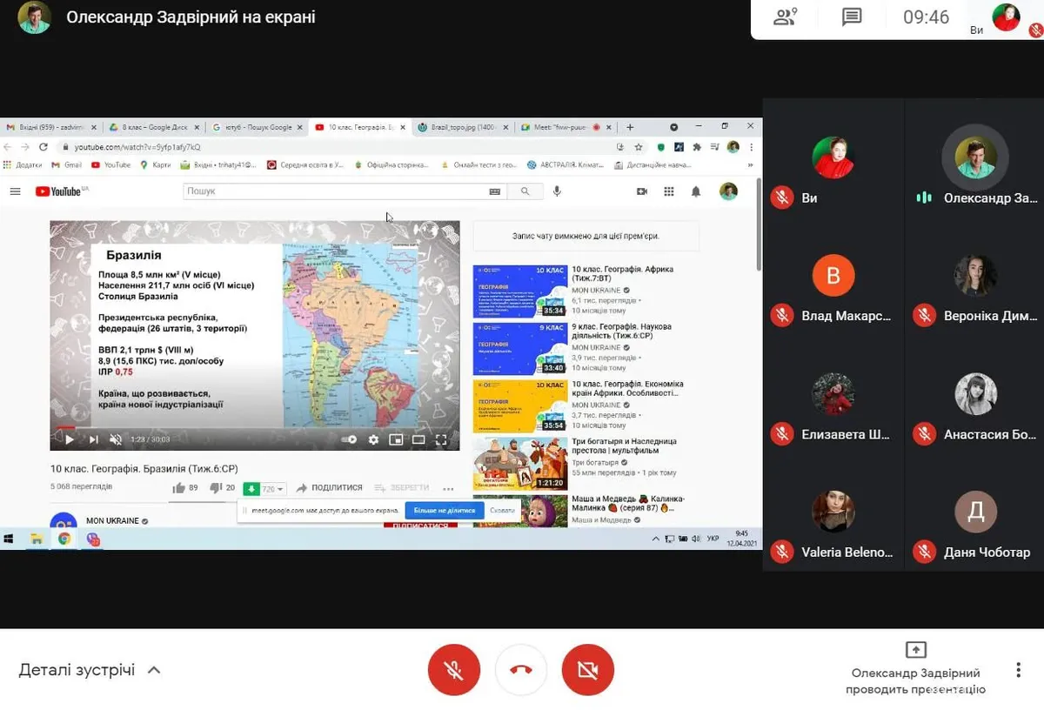Open the YouTube hamburger guide menu in shared screen
Viewport: 1044px width, 710px height.
15,191
